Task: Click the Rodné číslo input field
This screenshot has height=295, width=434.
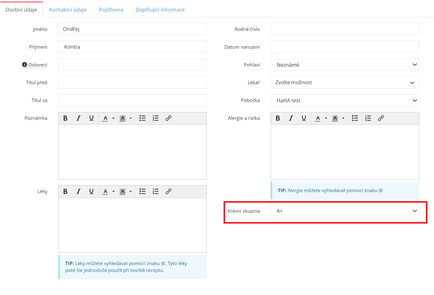Action: click(345, 29)
